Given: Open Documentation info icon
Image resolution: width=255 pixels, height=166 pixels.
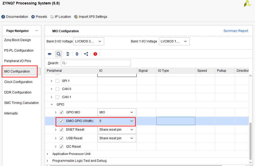Looking at the screenshot, I should [3, 17].
